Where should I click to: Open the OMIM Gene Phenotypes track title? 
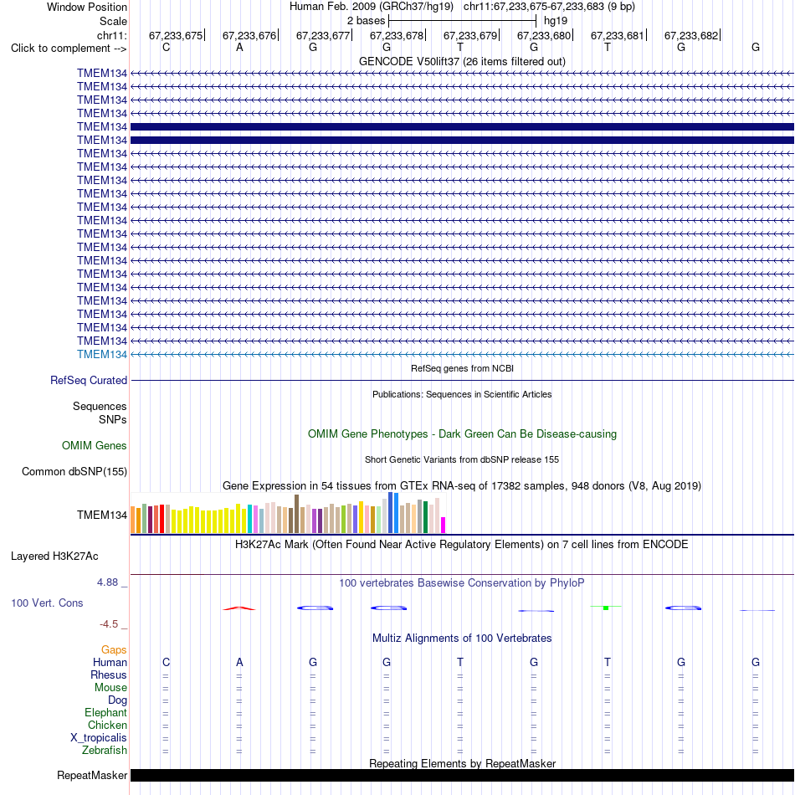[x=462, y=434]
